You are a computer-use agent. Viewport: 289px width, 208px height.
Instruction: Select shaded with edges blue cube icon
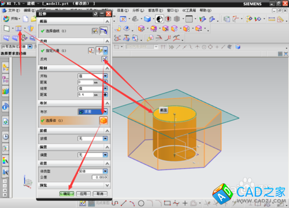pyautogui.click(x=147, y=19)
